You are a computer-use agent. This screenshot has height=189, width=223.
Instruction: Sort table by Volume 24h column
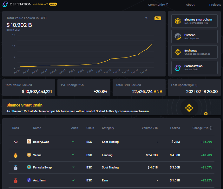[150, 128]
